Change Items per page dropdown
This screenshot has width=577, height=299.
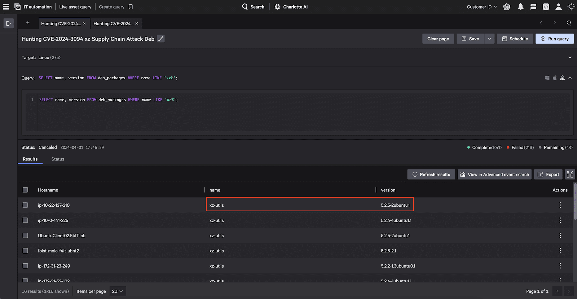click(118, 291)
